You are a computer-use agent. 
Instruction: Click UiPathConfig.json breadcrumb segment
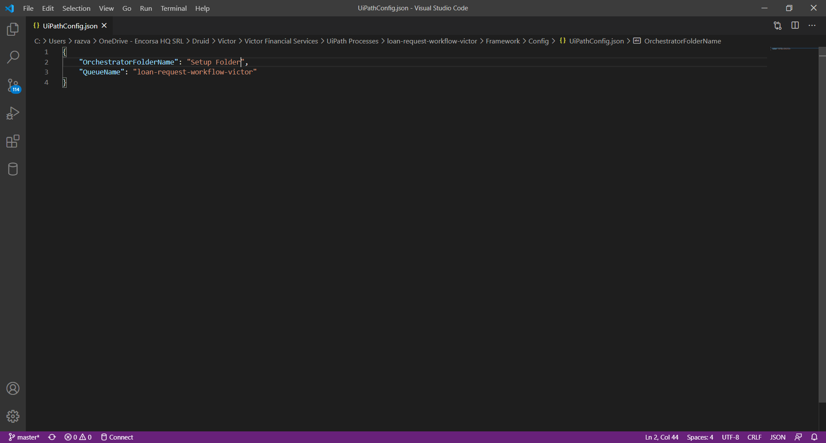pos(592,41)
